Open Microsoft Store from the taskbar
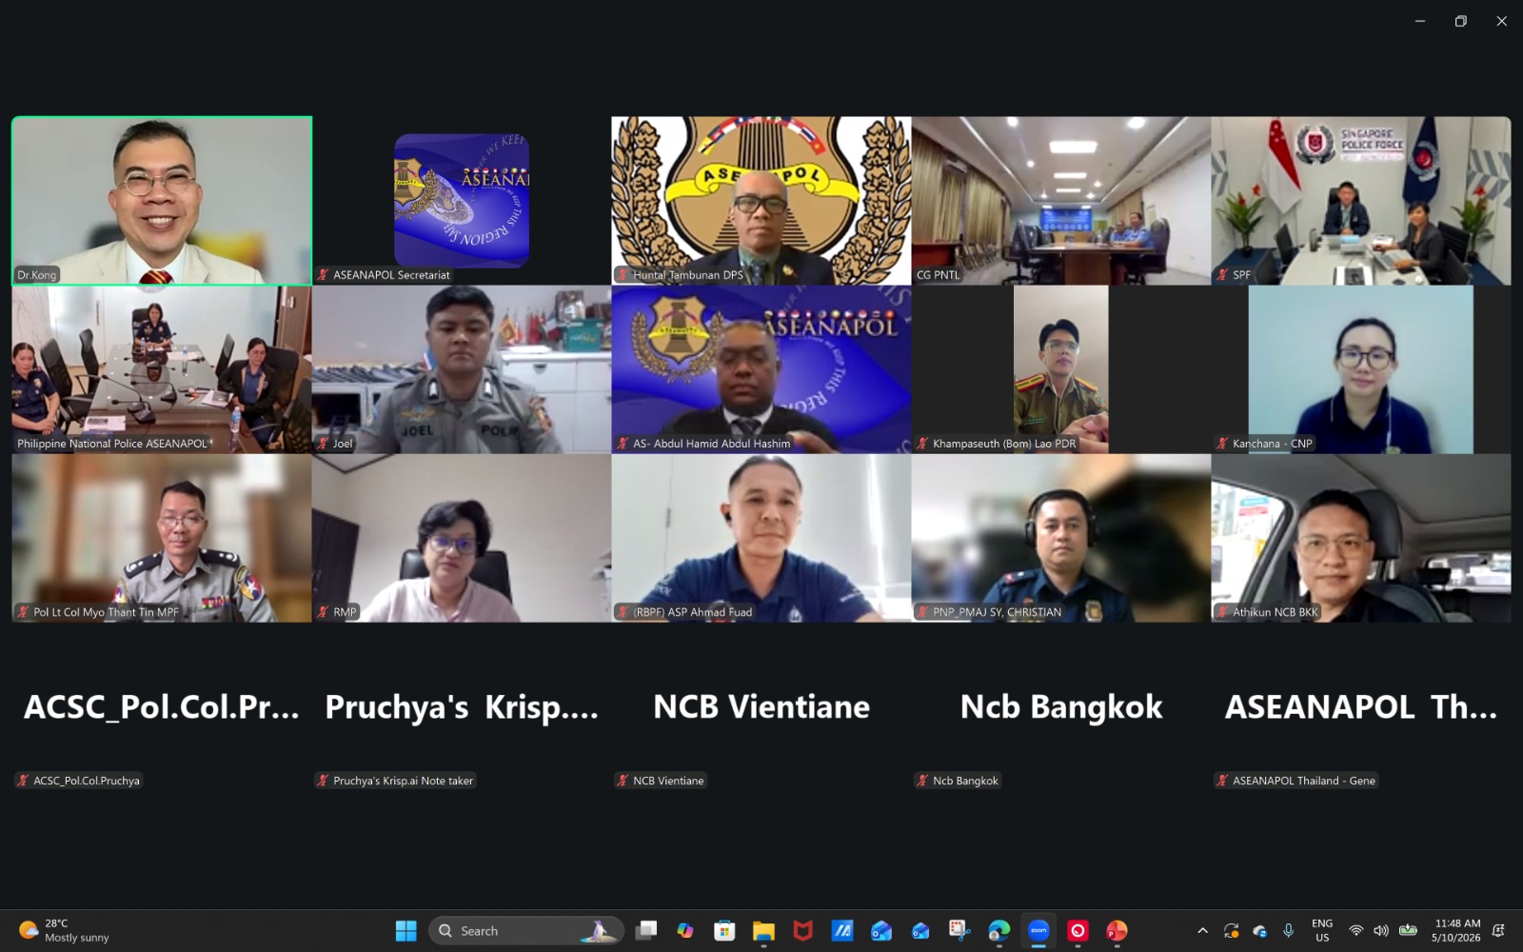 (x=724, y=931)
